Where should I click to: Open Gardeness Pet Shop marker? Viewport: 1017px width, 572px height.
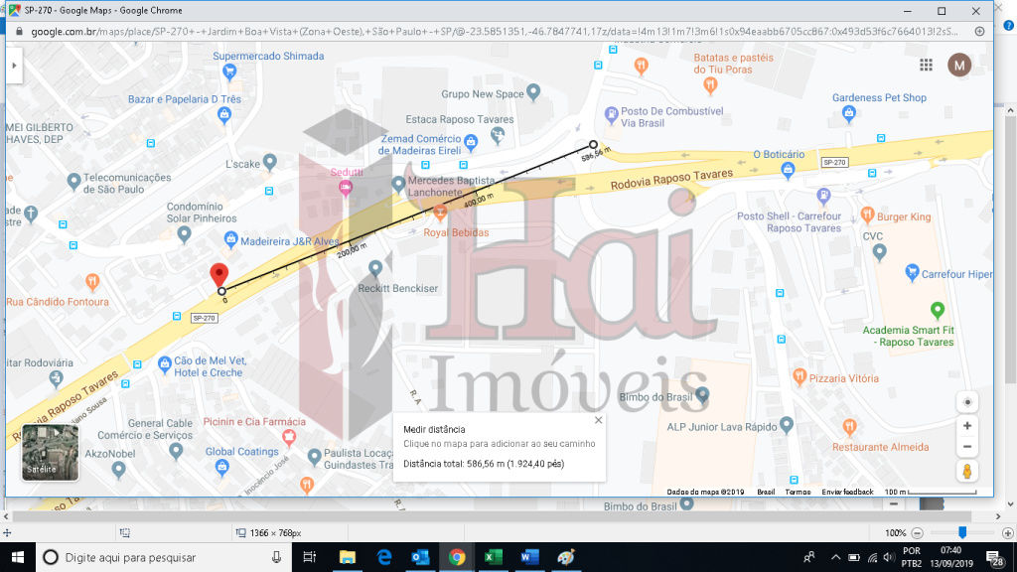click(848, 113)
